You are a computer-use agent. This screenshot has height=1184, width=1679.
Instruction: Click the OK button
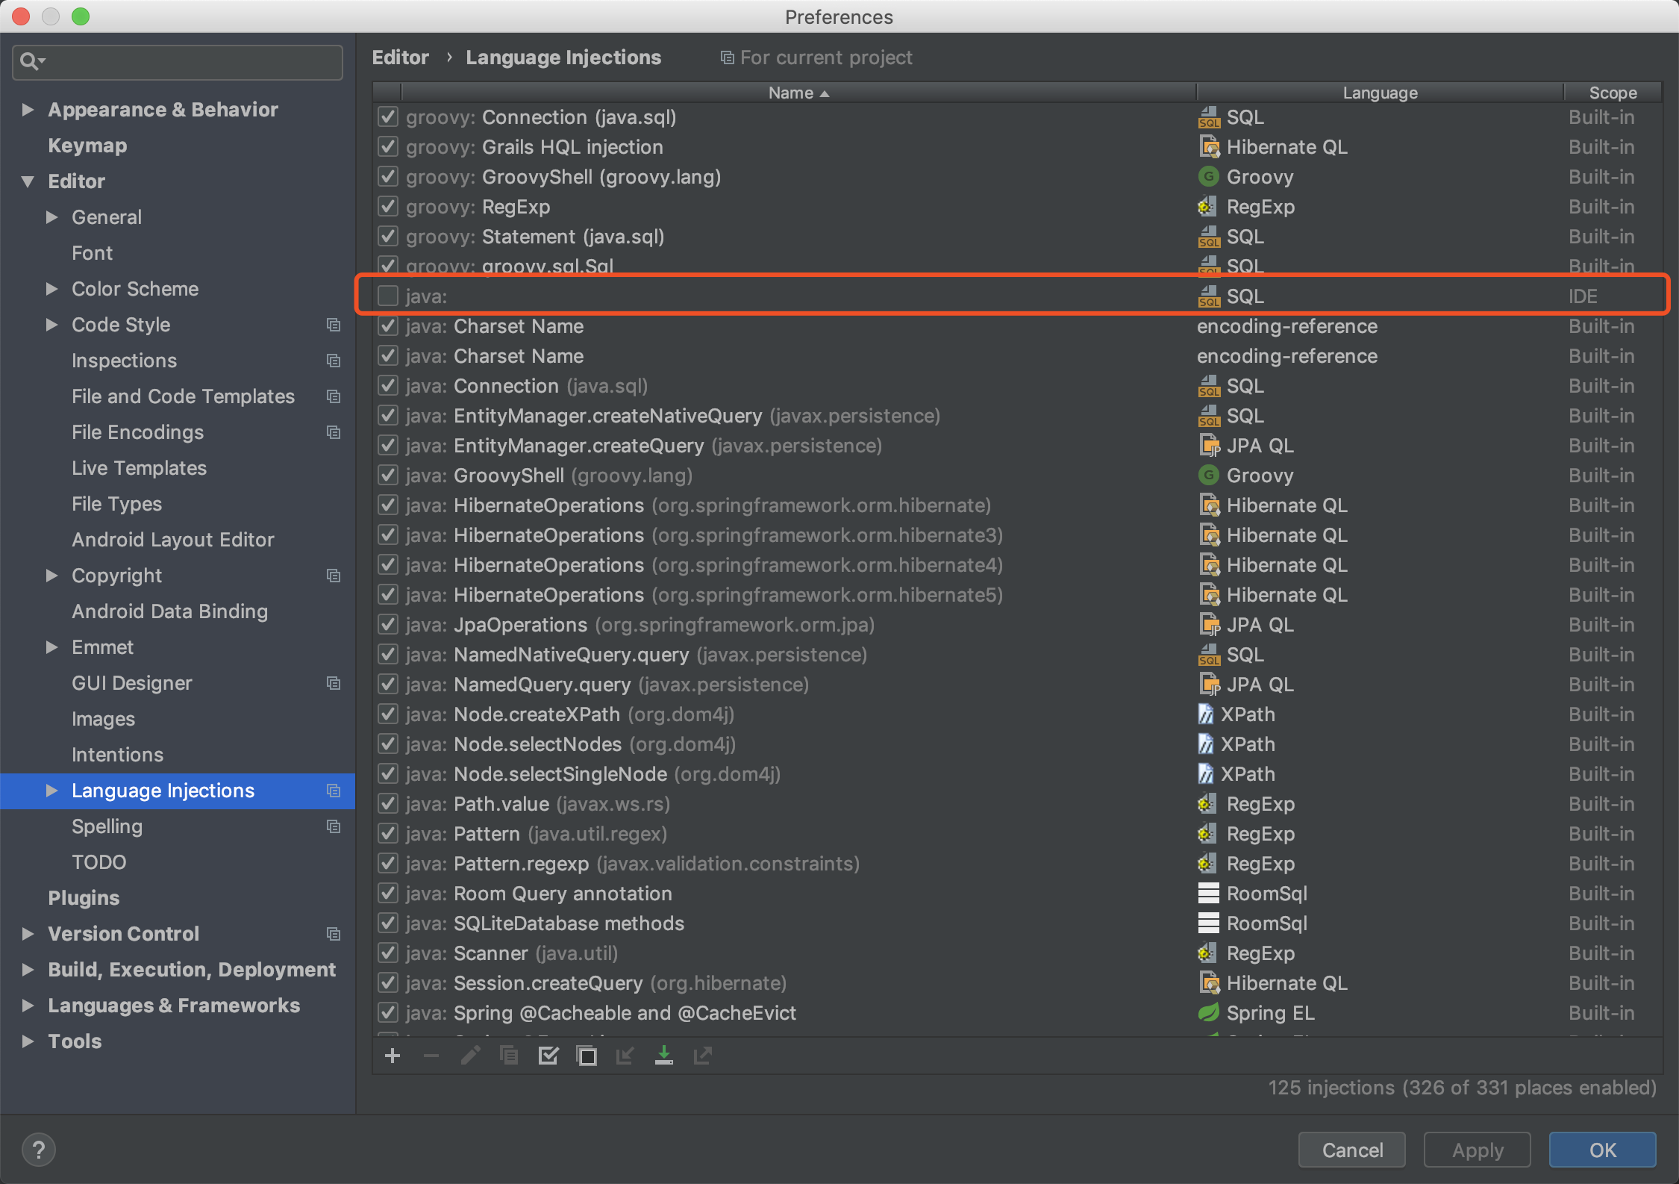1601,1150
